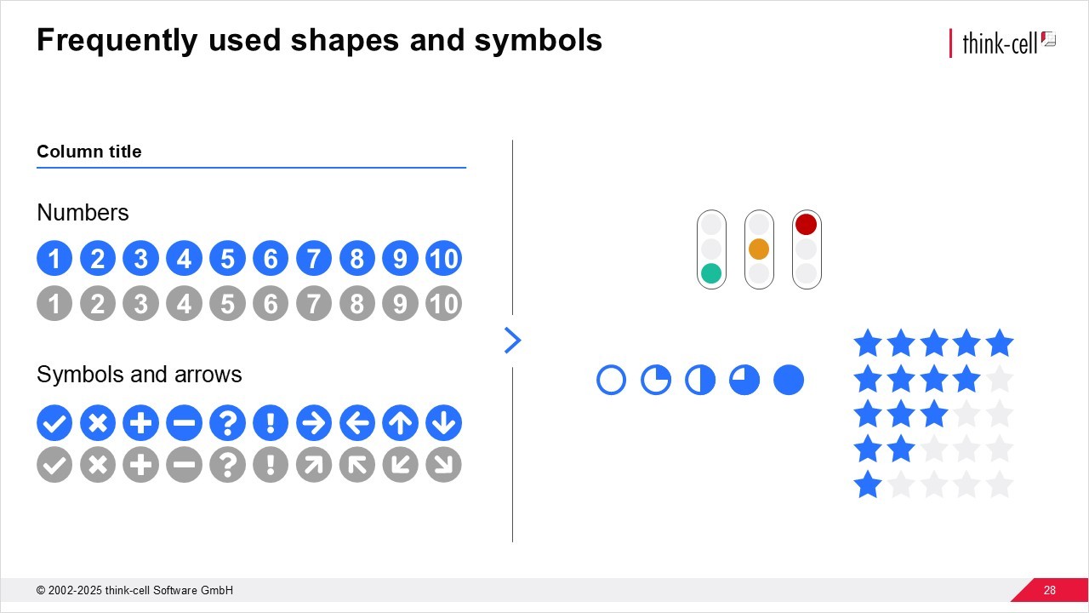
Task: Click the gray number 10 circle
Action: 443,303
